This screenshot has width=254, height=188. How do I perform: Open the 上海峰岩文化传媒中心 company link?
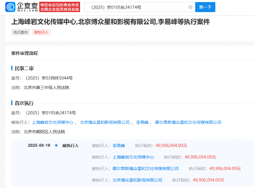tap(53, 122)
